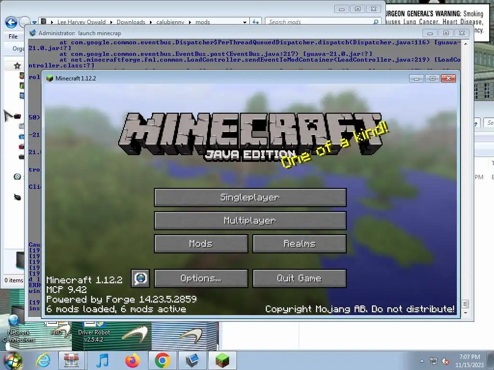Open the Multiplayer server list
The height and width of the screenshot is (370, 494).
[250, 221]
